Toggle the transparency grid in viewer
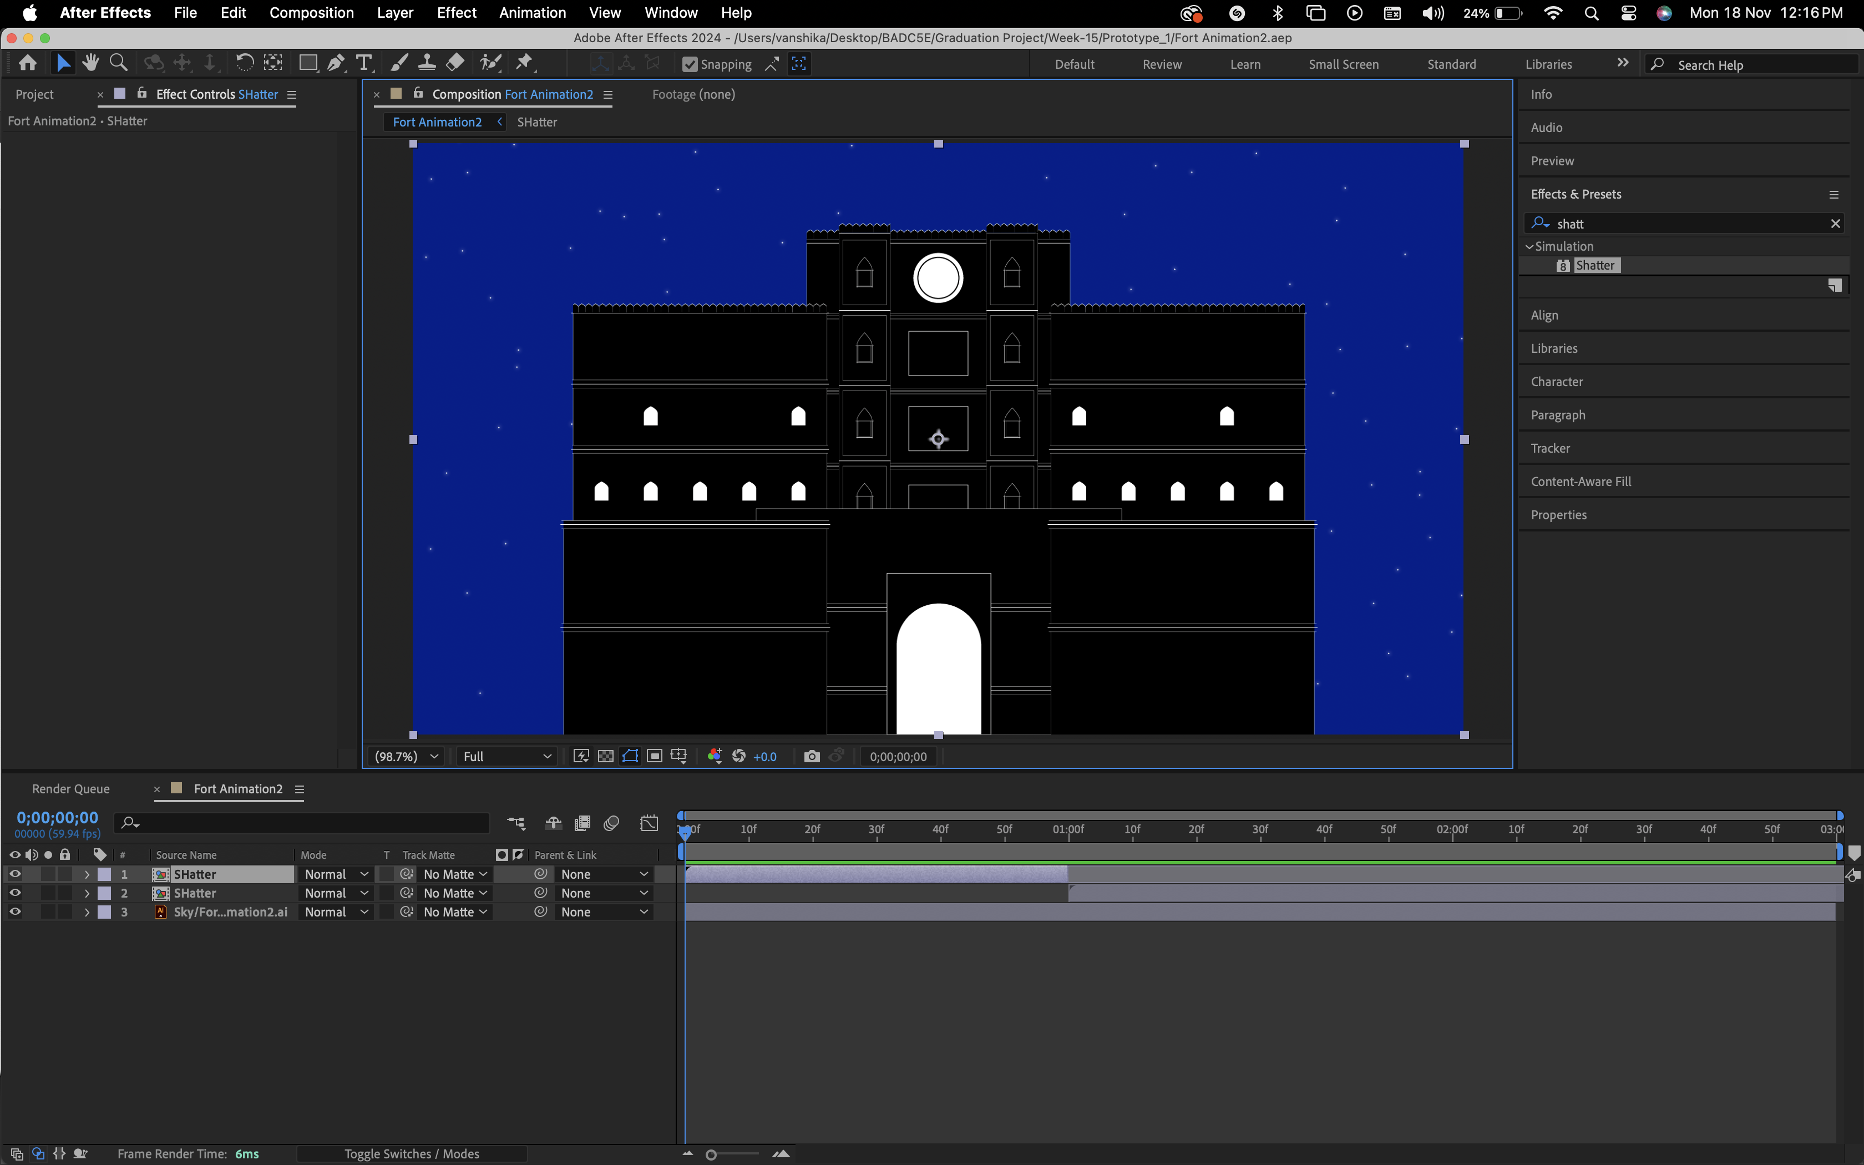 click(x=605, y=757)
